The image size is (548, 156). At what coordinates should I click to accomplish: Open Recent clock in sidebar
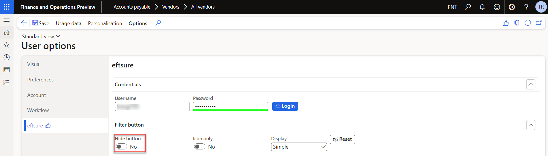[7, 57]
